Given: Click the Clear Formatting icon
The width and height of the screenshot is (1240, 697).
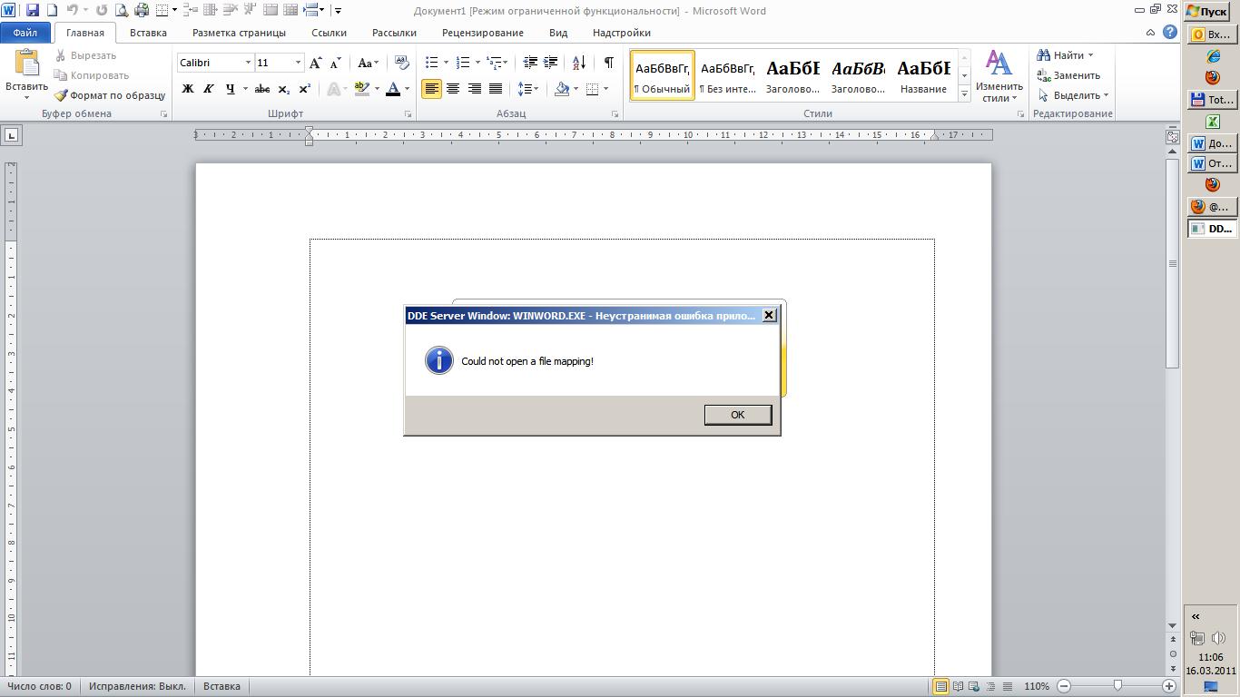Looking at the screenshot, I should coord(401,63).
